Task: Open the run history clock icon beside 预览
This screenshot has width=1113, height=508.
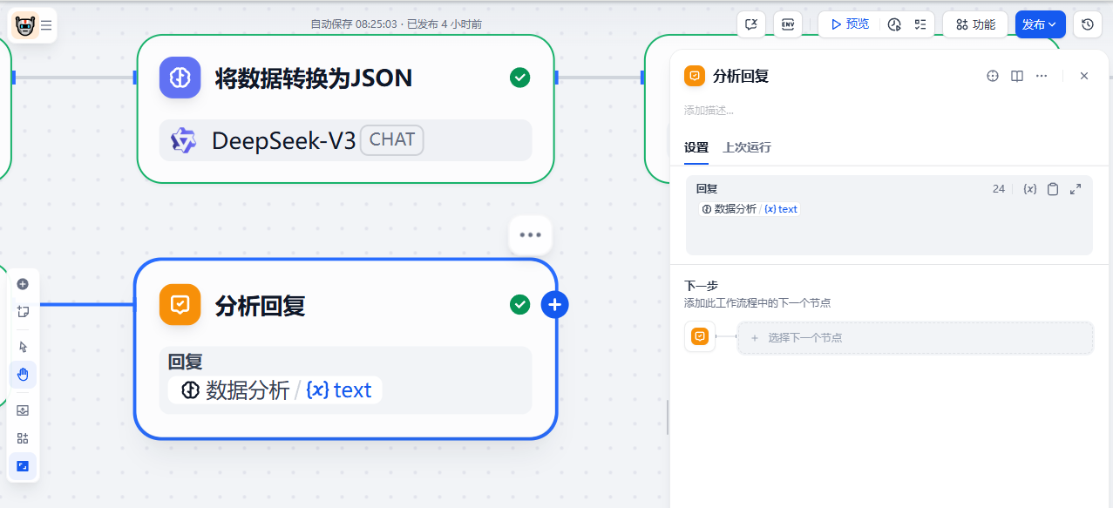Action: (x=894, y=24)
